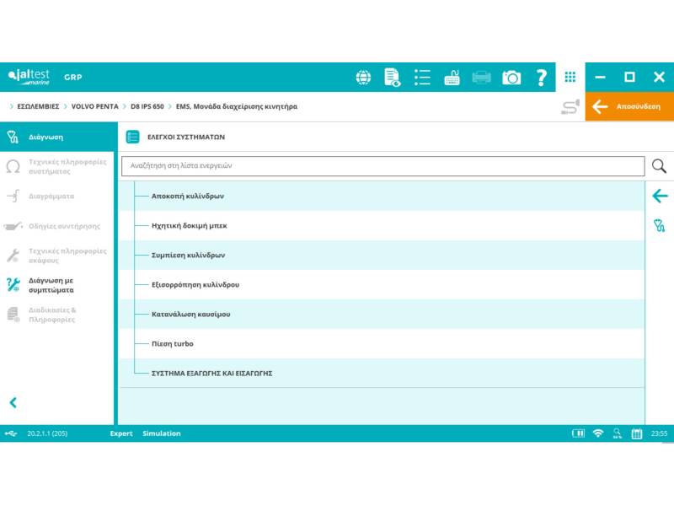Click the camera screenshot icon
This screenshot has width=674, height=506.
pos(511,78)
